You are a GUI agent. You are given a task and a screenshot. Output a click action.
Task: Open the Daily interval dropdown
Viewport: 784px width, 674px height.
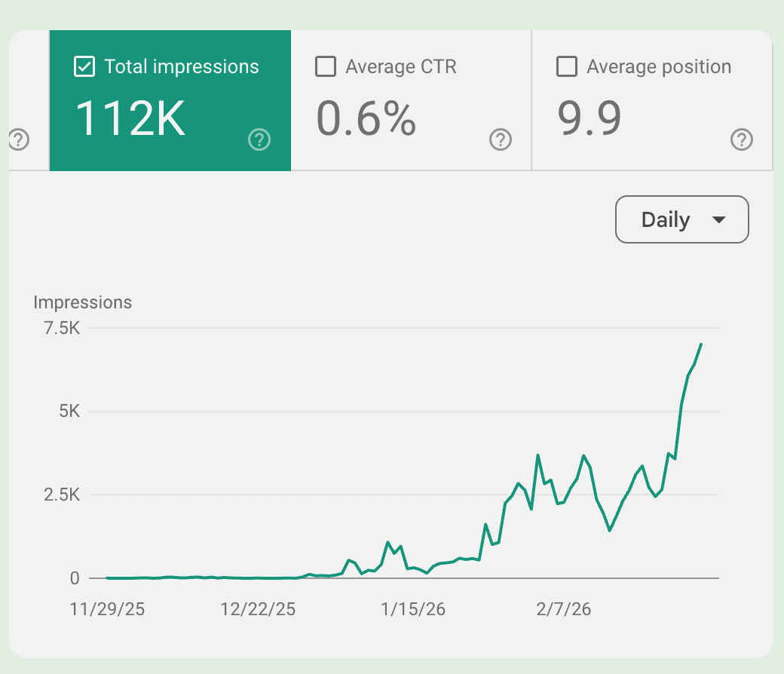[x=681, y=219]
